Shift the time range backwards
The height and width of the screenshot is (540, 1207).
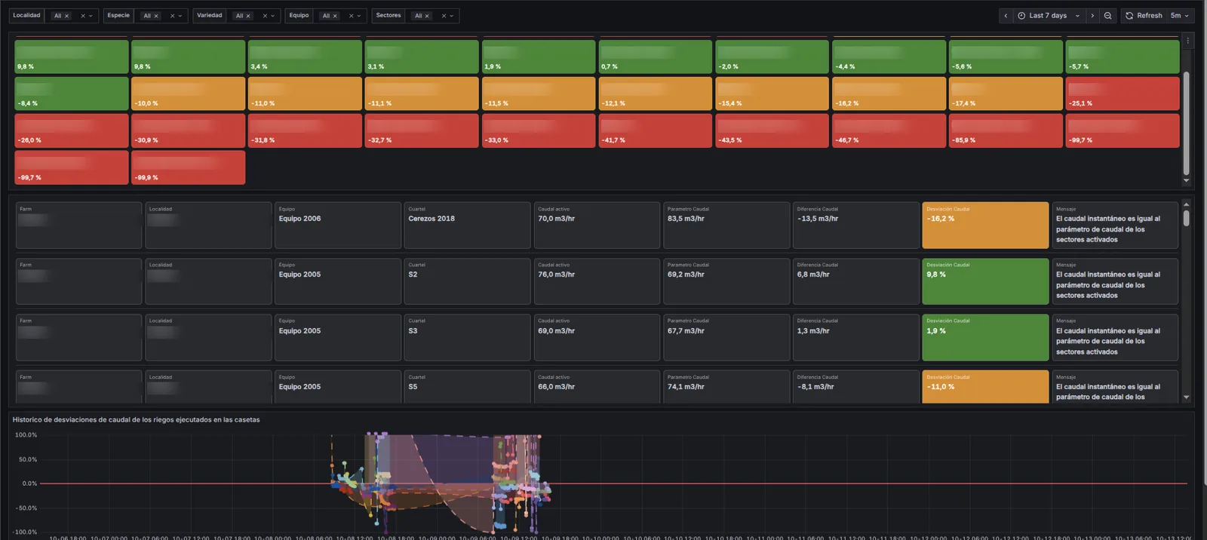click(x=1006, y=16)
